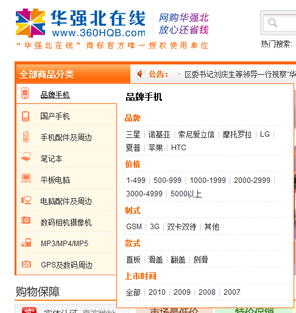Filter by price 1-499
This screenshot has height=313, width=296.
pyautogui.click(x=136, y=181)
